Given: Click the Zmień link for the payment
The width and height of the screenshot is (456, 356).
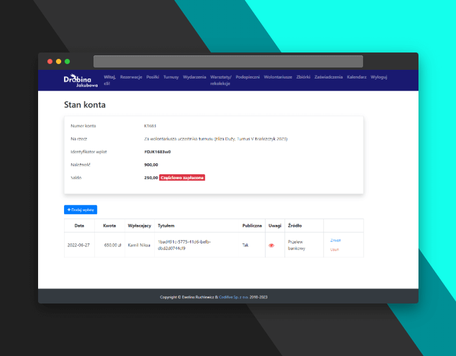Looking at the screenshot, I should pos(335,240).
